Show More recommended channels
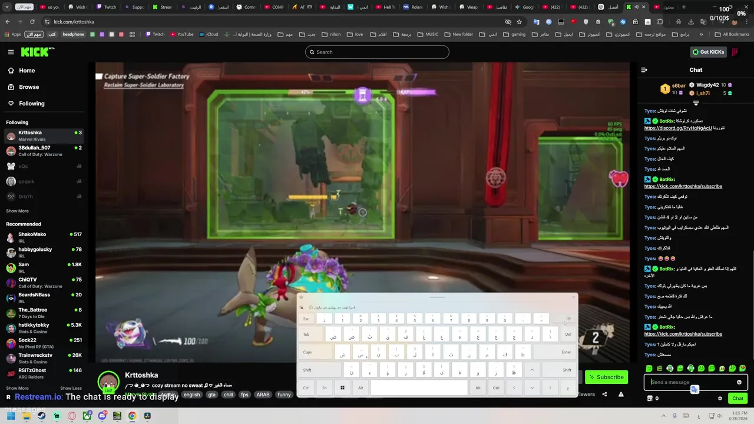The height and width of the screenshot is (424, 754). 17,388
